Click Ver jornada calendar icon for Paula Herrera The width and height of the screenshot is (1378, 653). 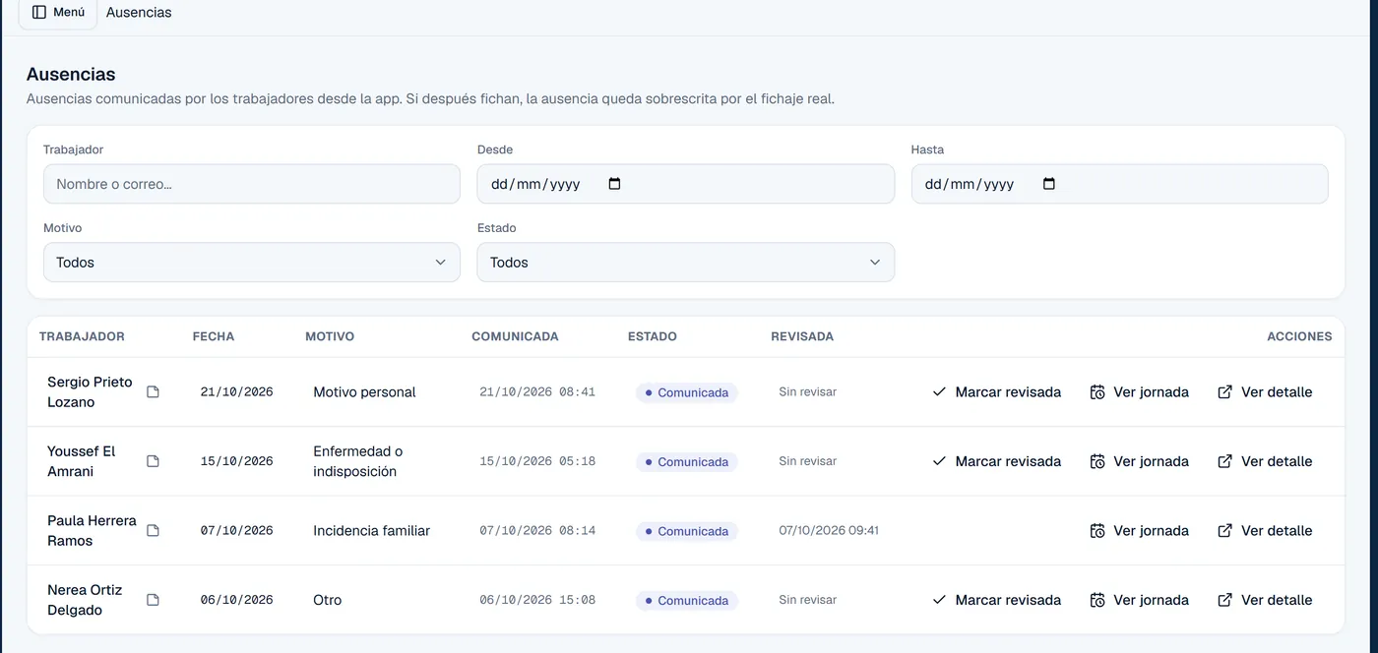coord(1097,531)
